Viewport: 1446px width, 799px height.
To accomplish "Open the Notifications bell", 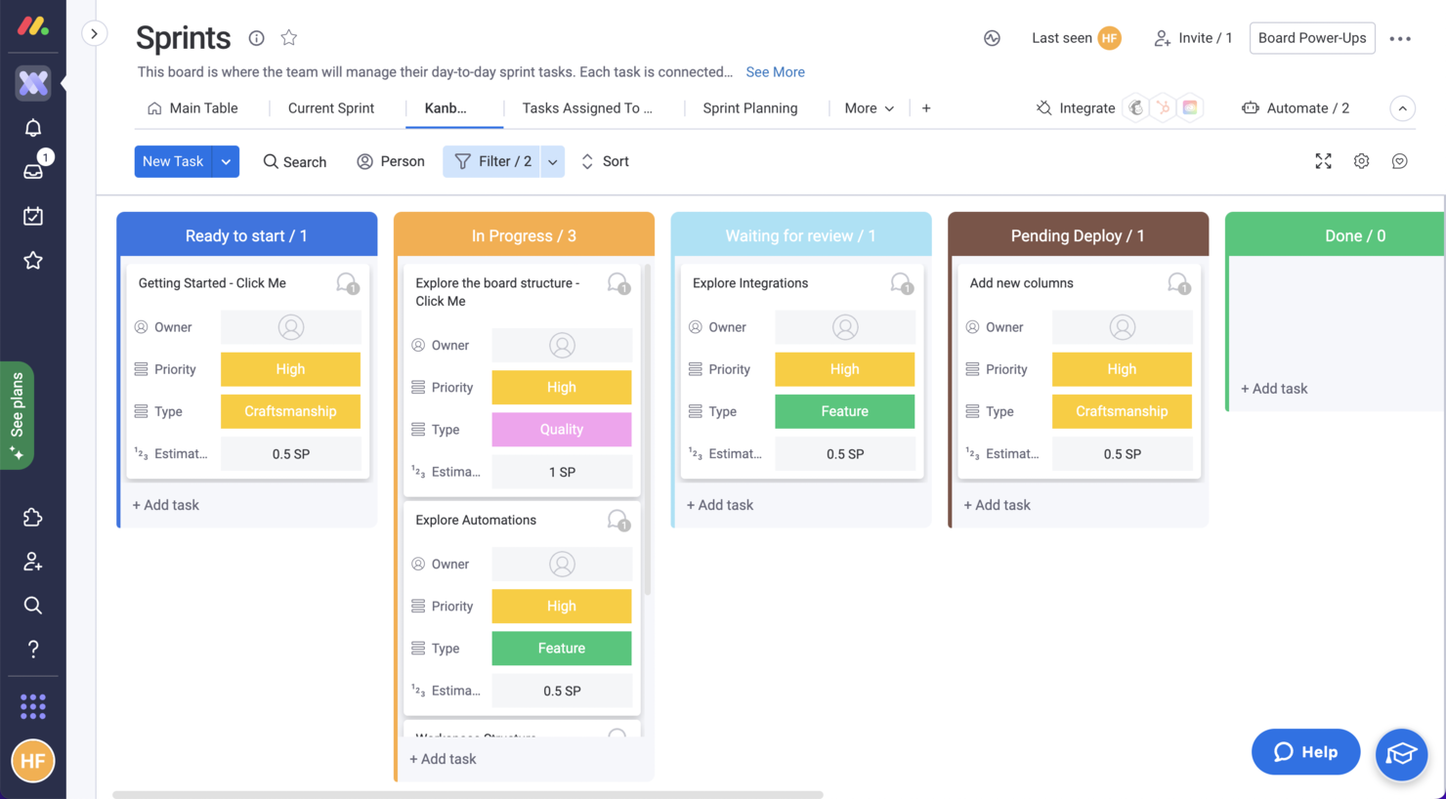I will tap(33, 128).
